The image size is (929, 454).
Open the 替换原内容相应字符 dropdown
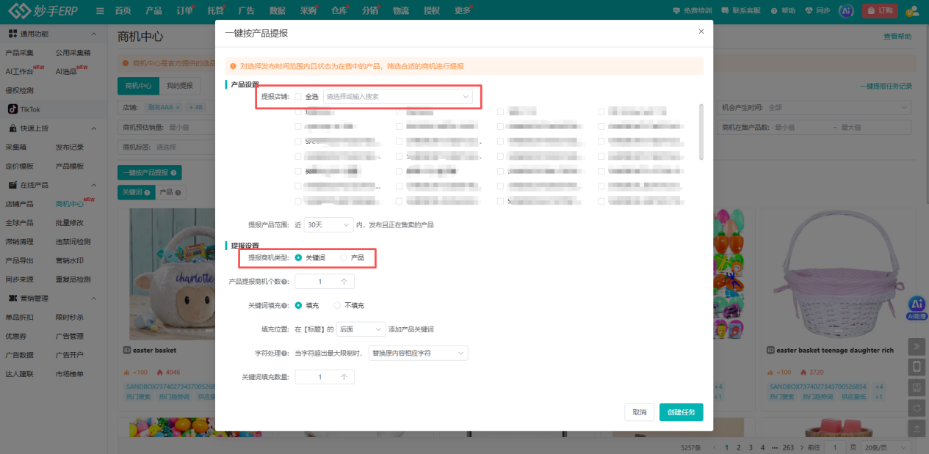click(418, 354)
